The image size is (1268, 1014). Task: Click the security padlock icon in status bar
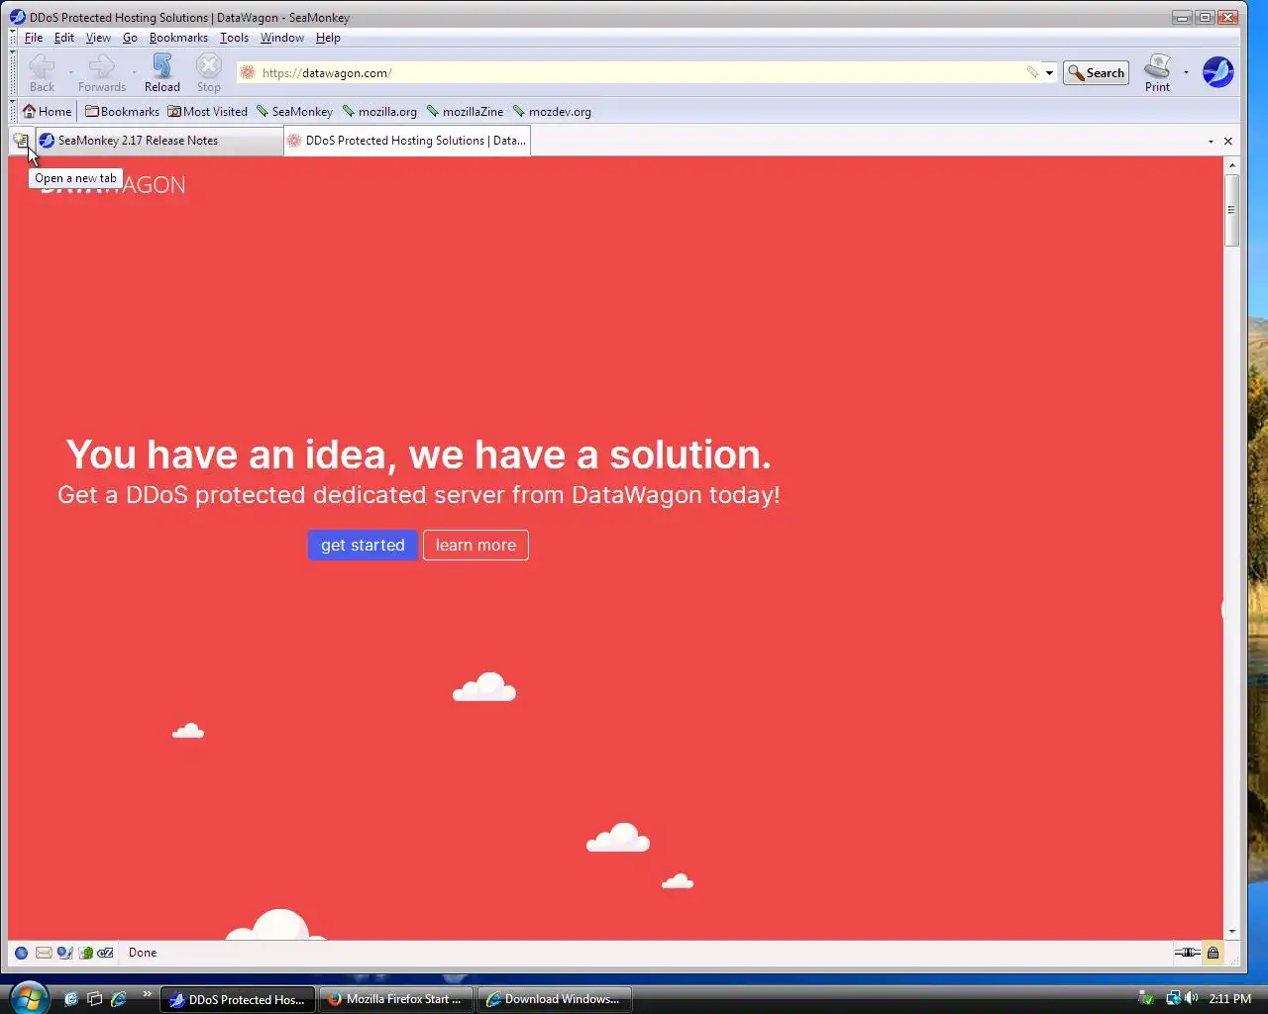1213,953
